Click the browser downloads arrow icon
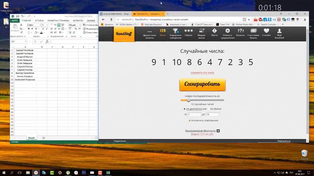Screen dimensions: 314x176 [x=305, y=20]
